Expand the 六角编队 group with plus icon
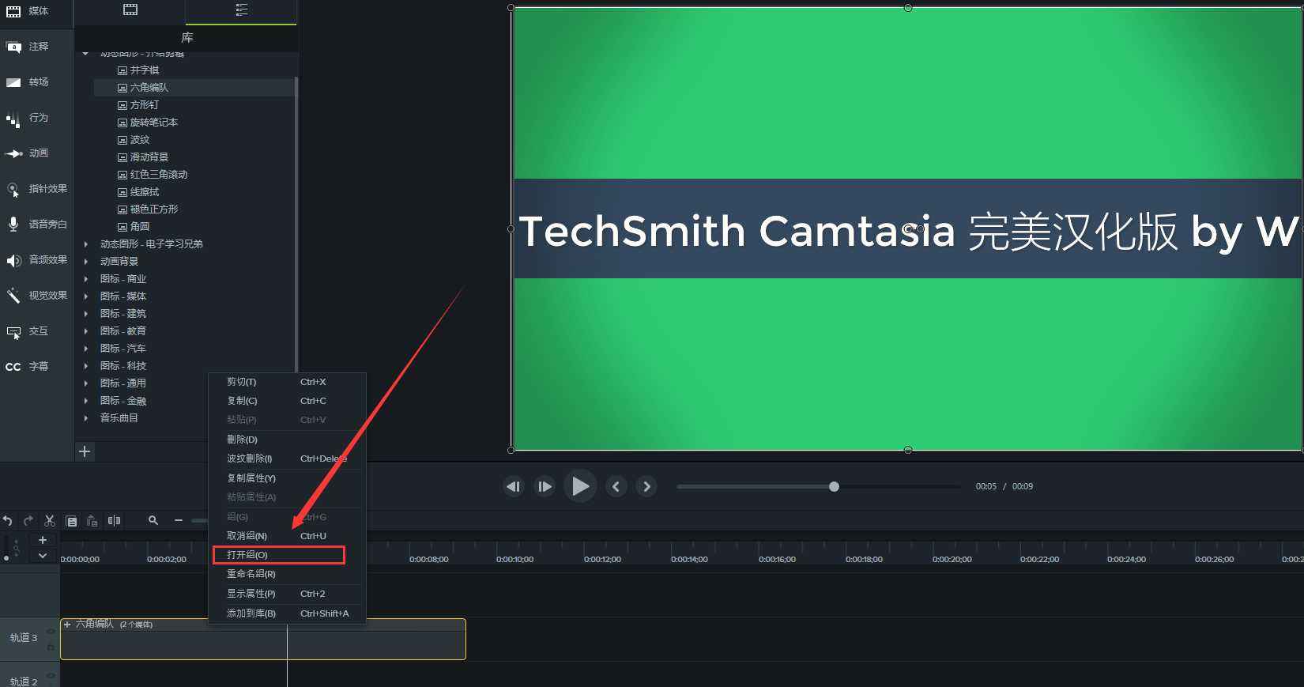 (x=67, y=625)
